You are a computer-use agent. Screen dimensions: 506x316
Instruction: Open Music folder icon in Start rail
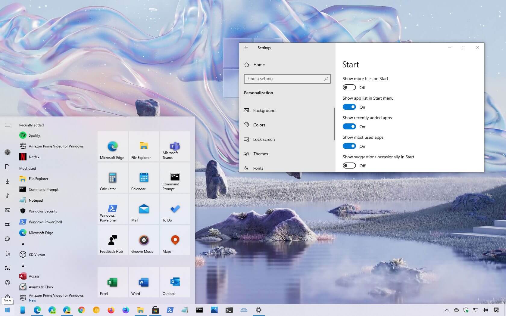coord(8,196)
